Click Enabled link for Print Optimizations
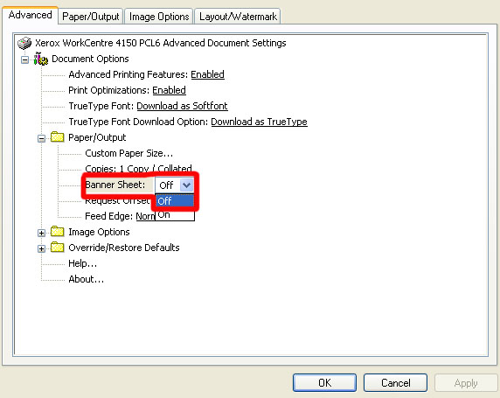Viewport: 500px width, 398px height. pos(169,90)
